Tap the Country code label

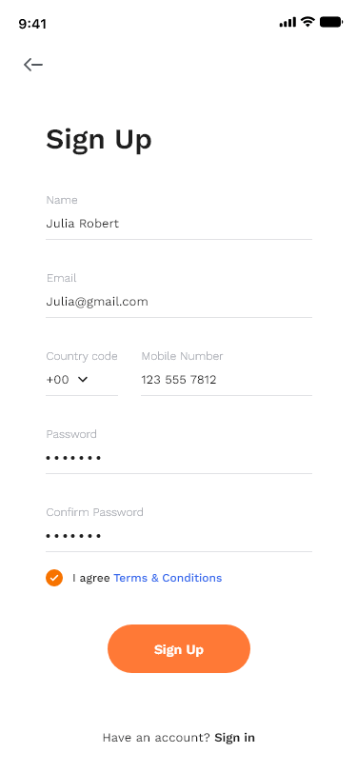82,356
